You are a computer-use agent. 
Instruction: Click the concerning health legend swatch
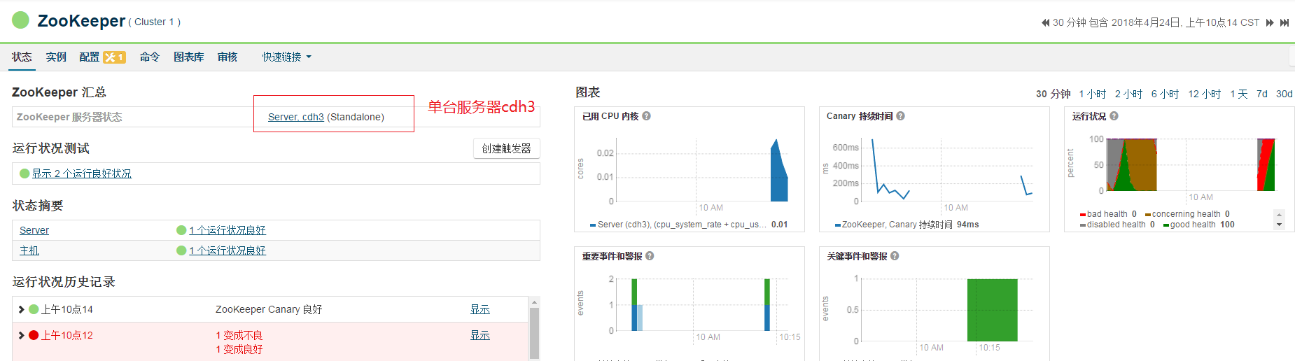point(1148,215)
